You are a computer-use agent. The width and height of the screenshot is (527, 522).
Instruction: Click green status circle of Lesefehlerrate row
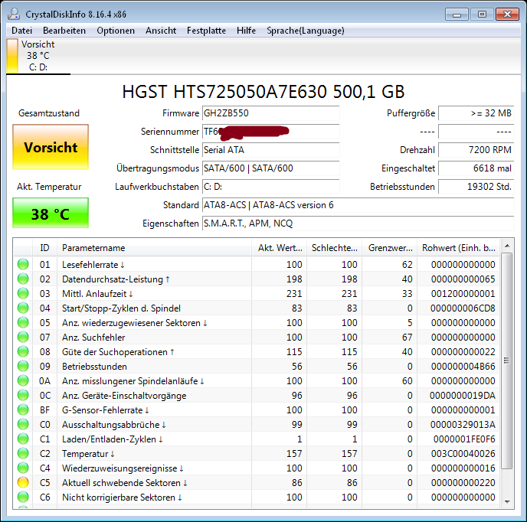[x=23, y=264]
